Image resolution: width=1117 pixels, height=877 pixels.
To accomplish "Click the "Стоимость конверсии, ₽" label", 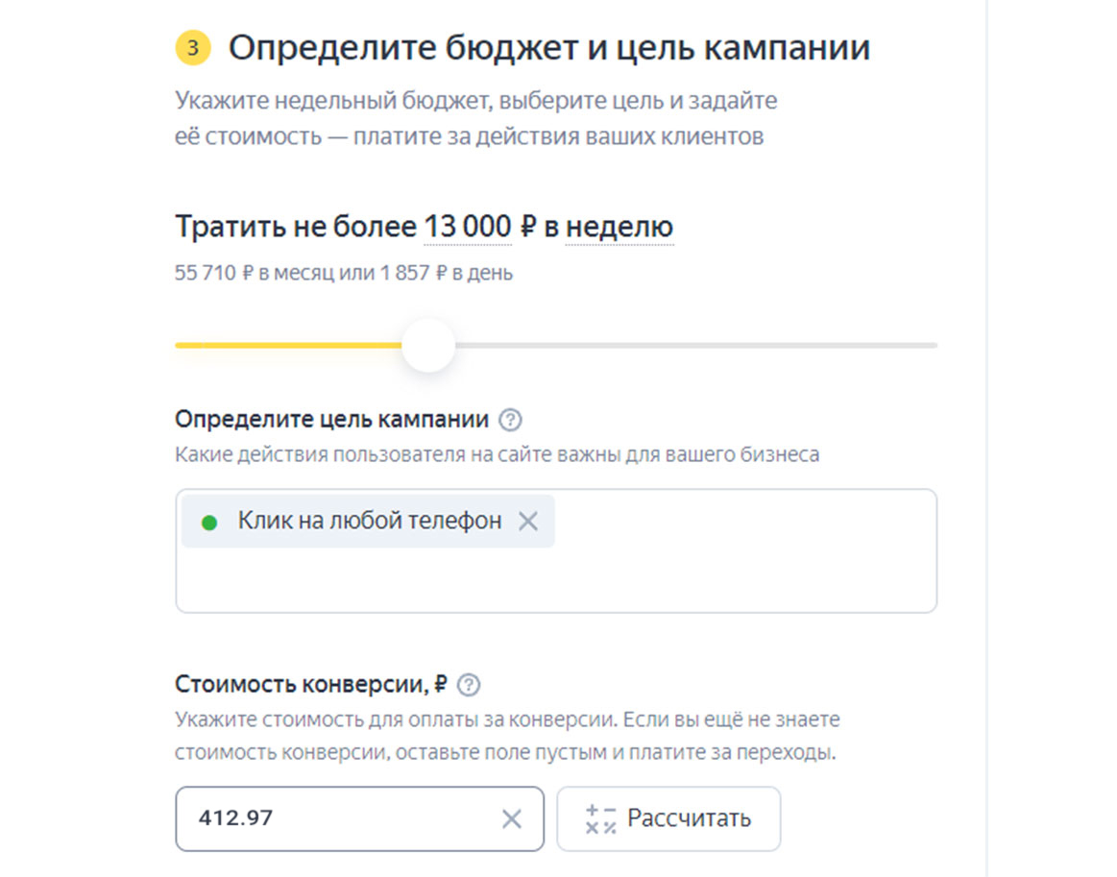I will pos(311,685).
